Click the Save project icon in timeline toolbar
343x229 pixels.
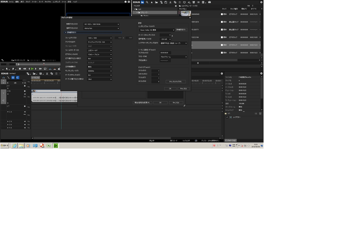pyautogui.click(x=41, y=74)
